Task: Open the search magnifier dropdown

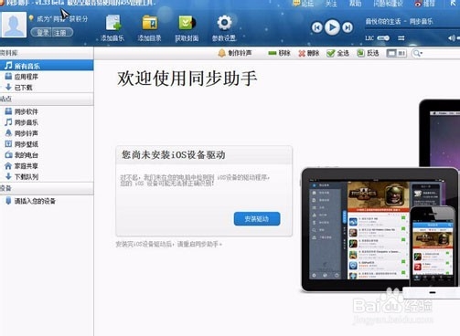Action: 418,54
